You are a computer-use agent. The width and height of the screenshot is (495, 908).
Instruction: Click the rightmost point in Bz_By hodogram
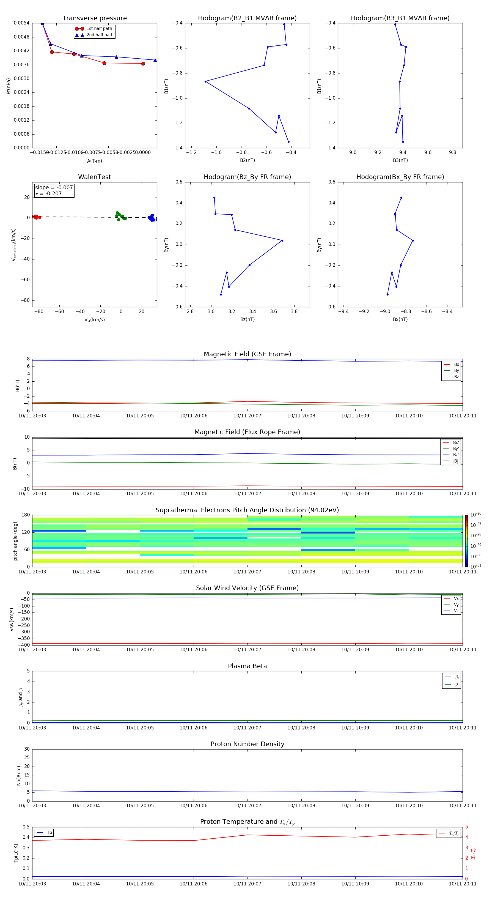click(282, 240)
